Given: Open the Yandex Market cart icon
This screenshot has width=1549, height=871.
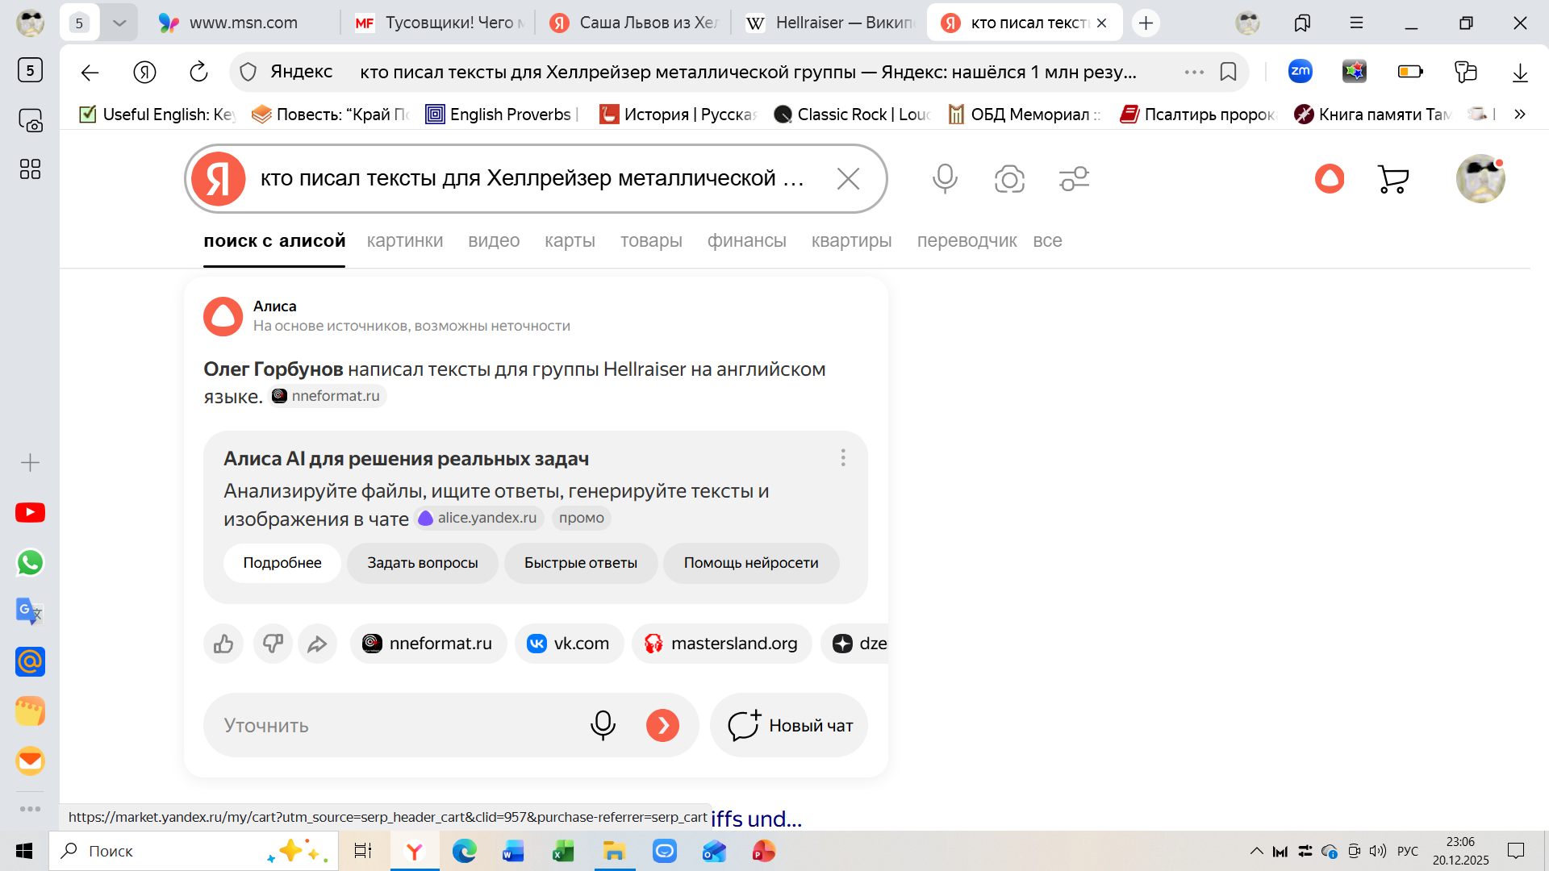Looking at the screenshot, I should click(x=1392, y=178).
